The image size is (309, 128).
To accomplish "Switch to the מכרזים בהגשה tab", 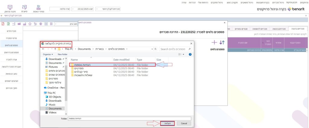I will (279, 29).
